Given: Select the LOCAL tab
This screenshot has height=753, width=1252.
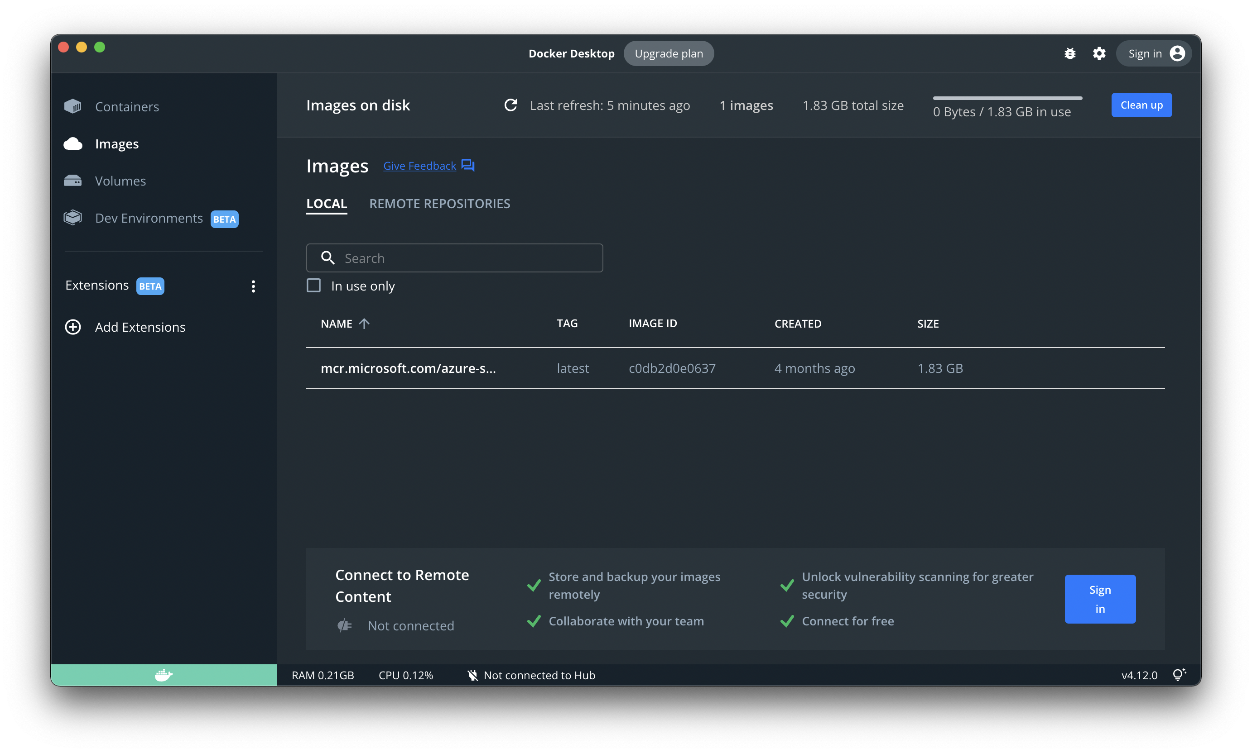Looking at the screenshot, I should coord(327,204).
